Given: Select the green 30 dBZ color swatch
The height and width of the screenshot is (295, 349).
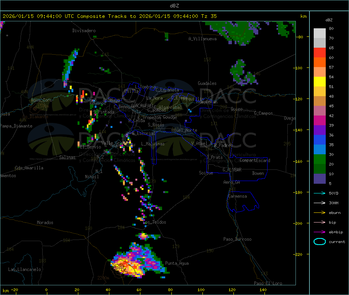Looking at the screenshot, I should click(x=320, y=159).
